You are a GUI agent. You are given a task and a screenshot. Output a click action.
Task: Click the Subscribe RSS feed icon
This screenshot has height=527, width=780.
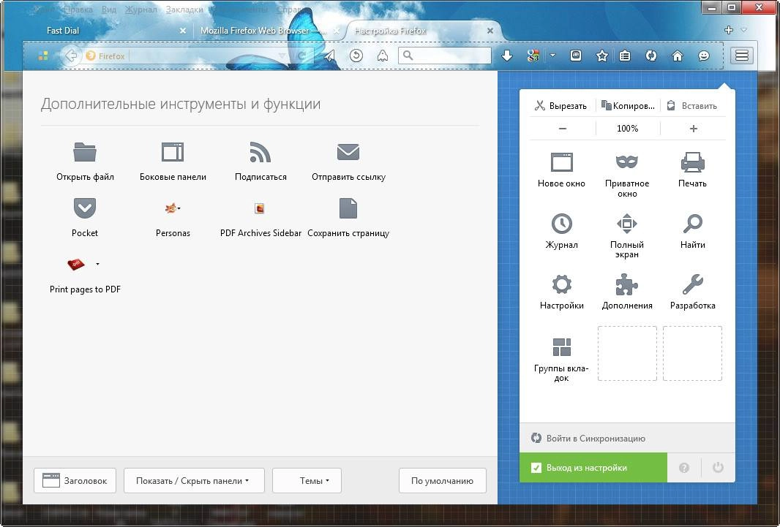tap(260, 152)
